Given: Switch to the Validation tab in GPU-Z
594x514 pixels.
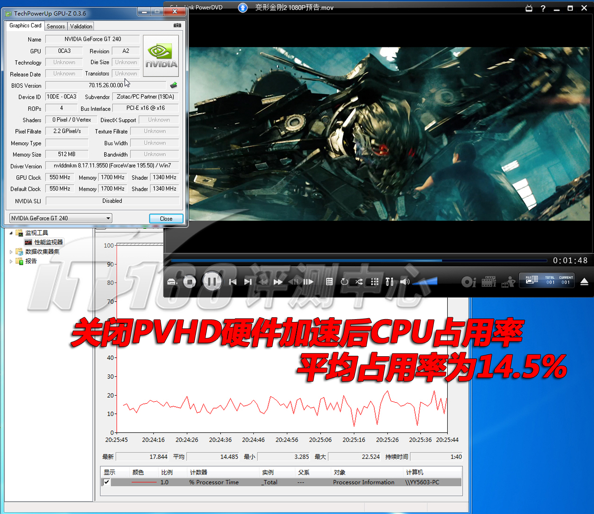Looking at the screenshot, I should click(81, 26).
